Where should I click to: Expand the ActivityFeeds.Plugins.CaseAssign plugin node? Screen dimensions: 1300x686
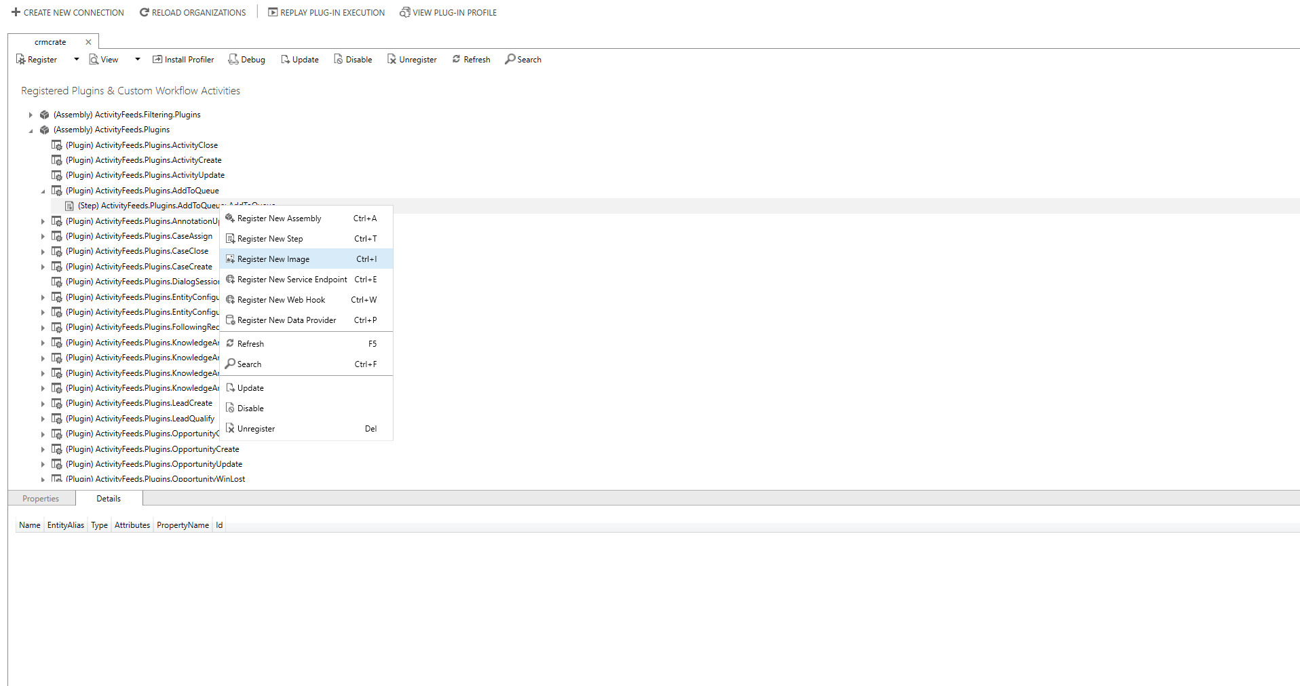[43, 236]
